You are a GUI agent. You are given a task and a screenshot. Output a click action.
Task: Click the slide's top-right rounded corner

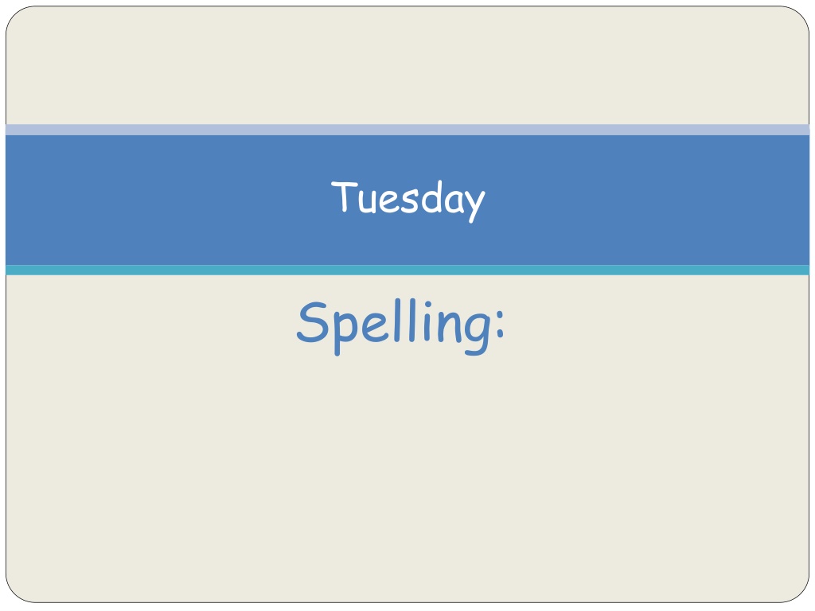click(x=797, y=19)
